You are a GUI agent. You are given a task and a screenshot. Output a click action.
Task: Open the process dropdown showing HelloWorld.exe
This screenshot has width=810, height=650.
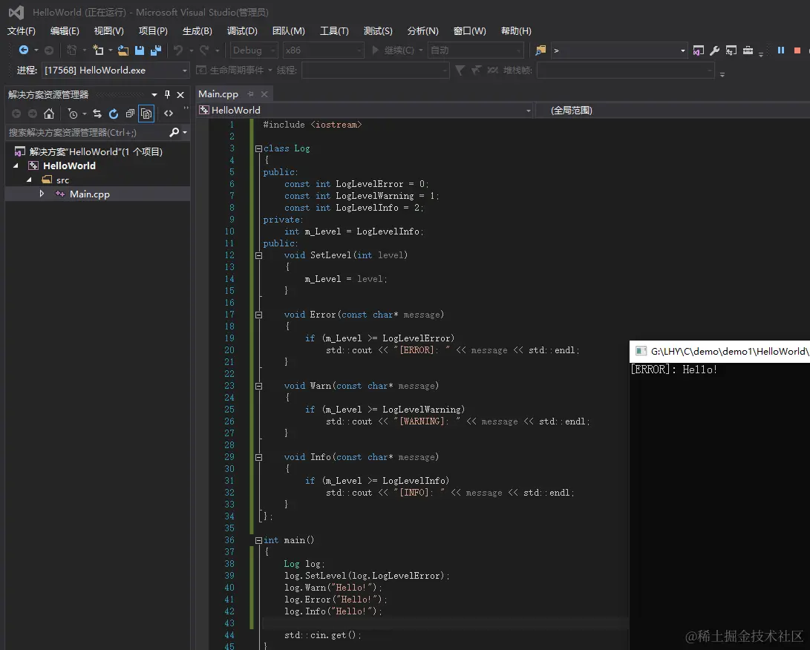[x=185, y=70]
